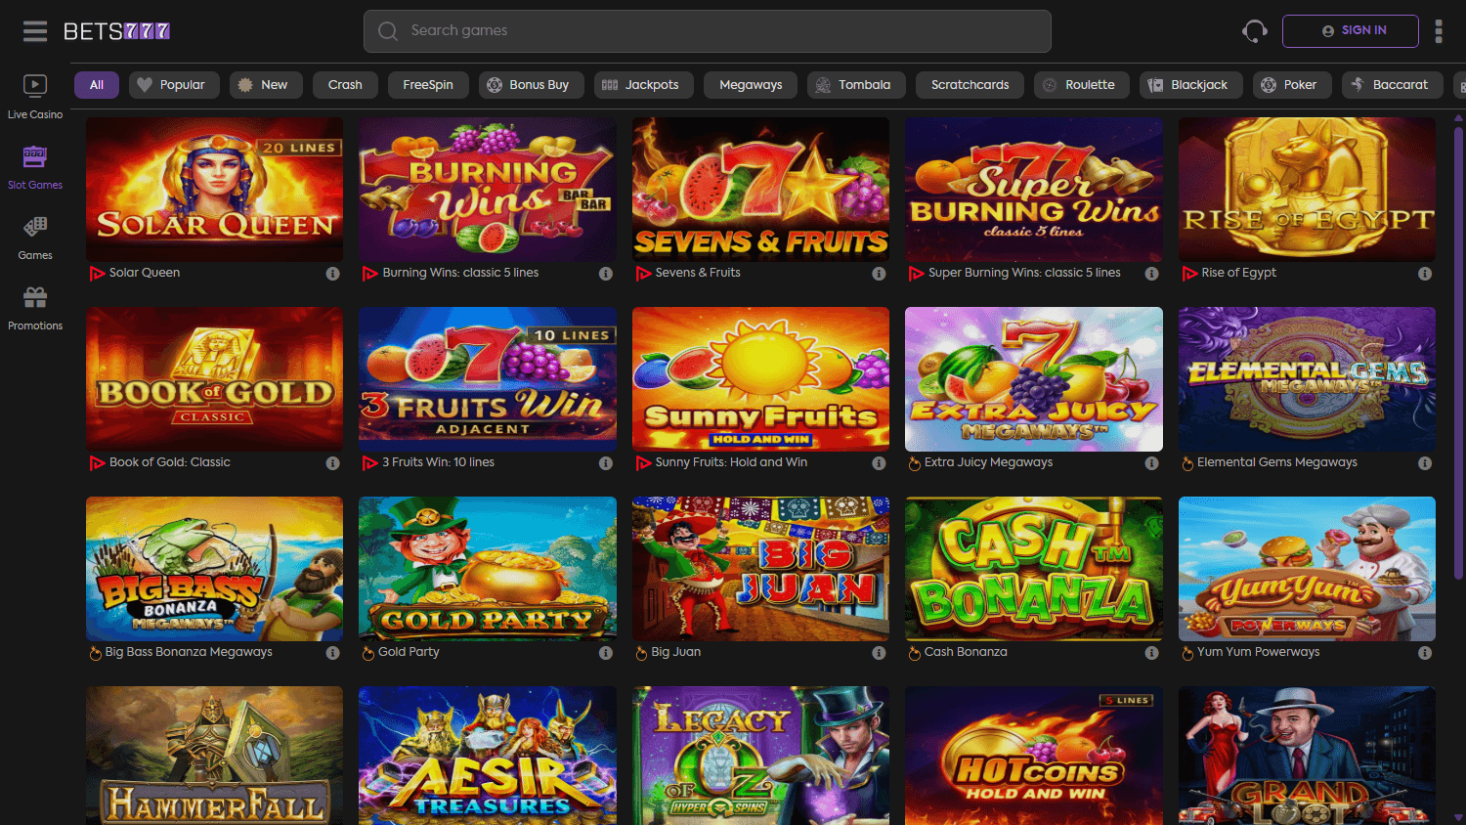Open the vertical three-dot options menu

point(1438,30)
